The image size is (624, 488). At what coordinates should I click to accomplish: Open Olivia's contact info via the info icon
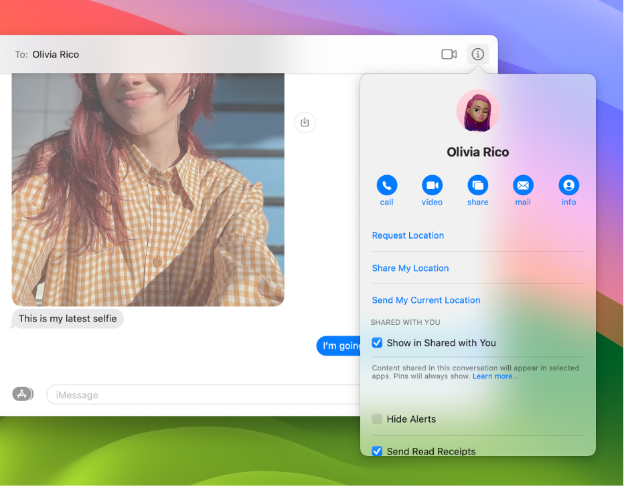(x=568, y=185)
